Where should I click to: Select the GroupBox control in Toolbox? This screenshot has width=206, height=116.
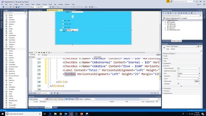pos(12,89)
